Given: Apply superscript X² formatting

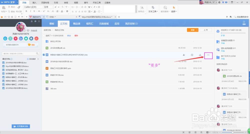Looking at the screenshot, I should [x=44, y=11].
